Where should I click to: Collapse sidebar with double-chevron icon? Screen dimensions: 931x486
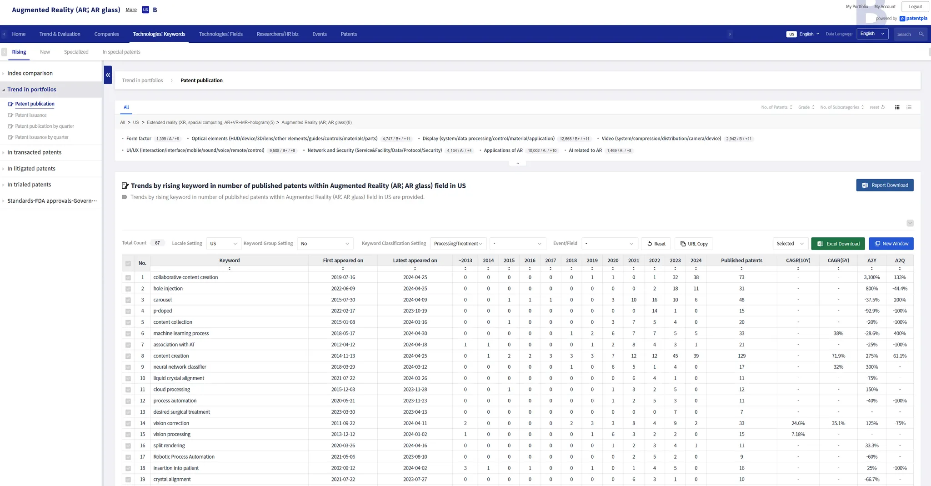click(x=108, y=75)
